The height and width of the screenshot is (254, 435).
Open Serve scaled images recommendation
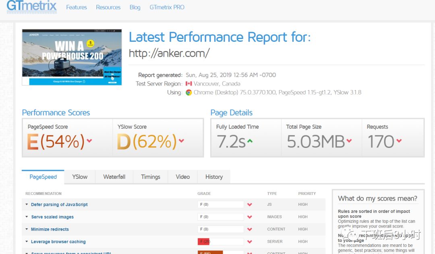click(x=52, y=217)
